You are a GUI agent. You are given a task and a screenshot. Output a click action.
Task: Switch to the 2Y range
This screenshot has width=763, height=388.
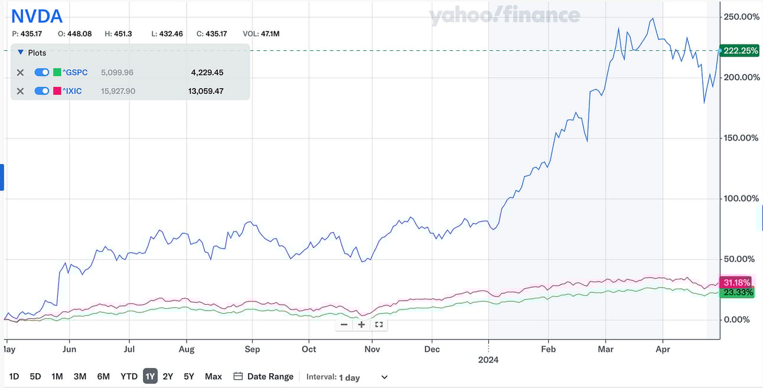click(x=168, y=376)
